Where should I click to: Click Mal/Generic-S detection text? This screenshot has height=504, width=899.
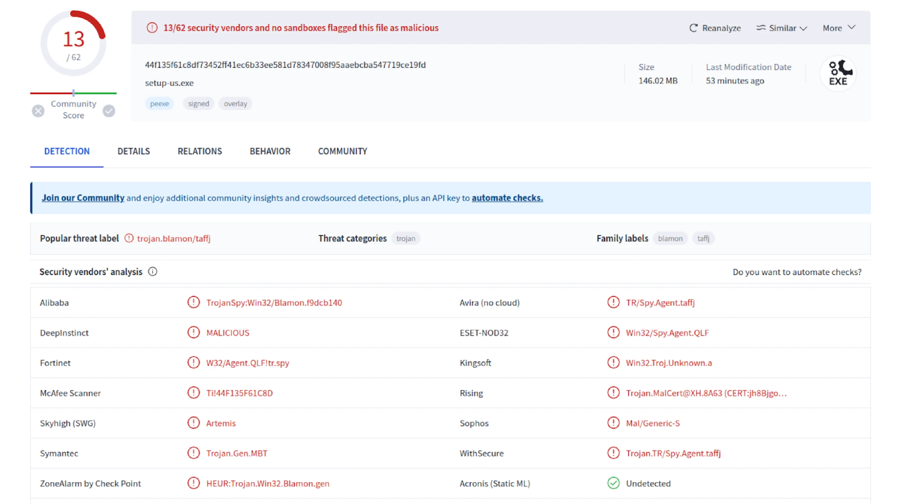(652, 423)
